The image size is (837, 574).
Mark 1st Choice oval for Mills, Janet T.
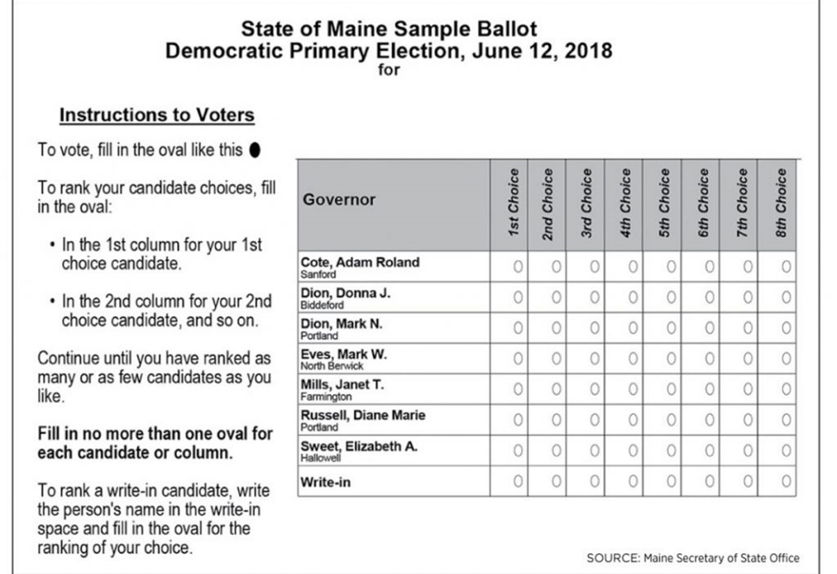[x=518, y=388]
